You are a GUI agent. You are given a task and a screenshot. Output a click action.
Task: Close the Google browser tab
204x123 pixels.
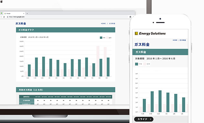pos(24,14)
